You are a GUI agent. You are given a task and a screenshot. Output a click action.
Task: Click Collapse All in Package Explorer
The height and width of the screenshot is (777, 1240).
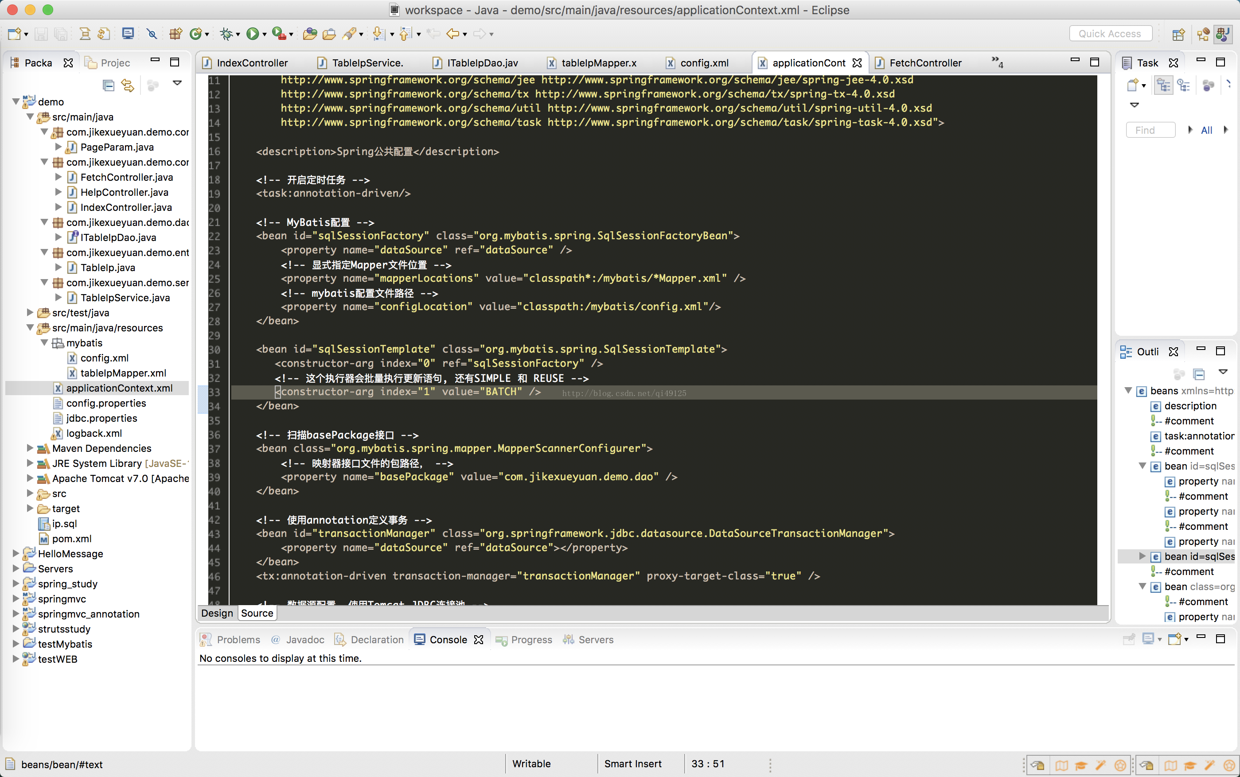(108, 85)
